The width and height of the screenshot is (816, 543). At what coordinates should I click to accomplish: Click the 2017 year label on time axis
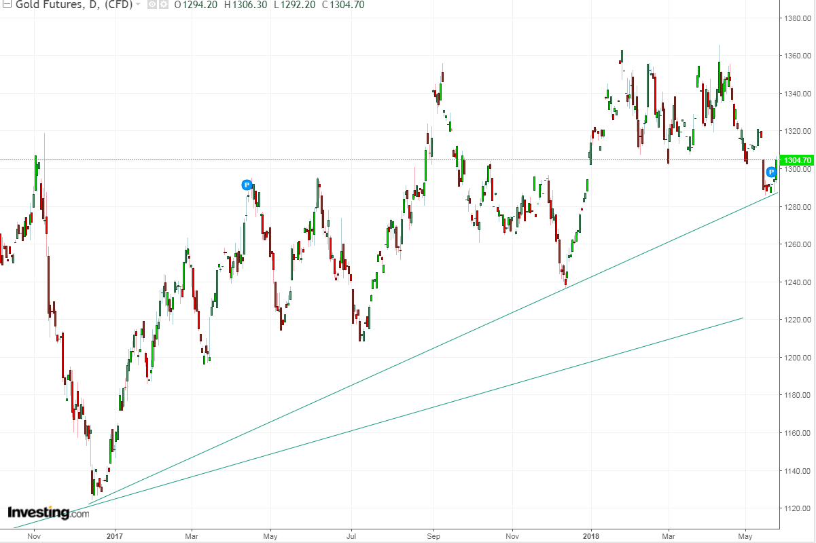(x=115, y=536)
